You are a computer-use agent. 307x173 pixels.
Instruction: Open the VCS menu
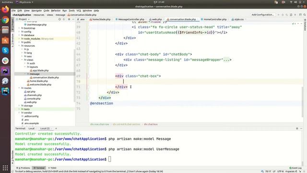pos(79,11)
